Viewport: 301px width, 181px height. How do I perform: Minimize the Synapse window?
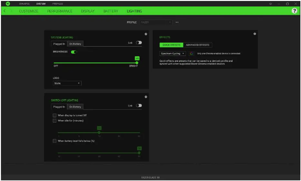(x=279, y=4)
